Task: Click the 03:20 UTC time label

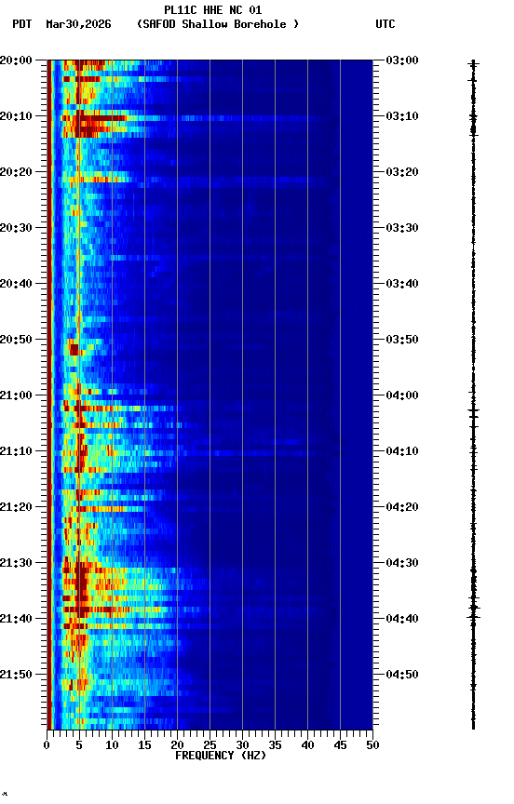Action: [x=402, y=172]
